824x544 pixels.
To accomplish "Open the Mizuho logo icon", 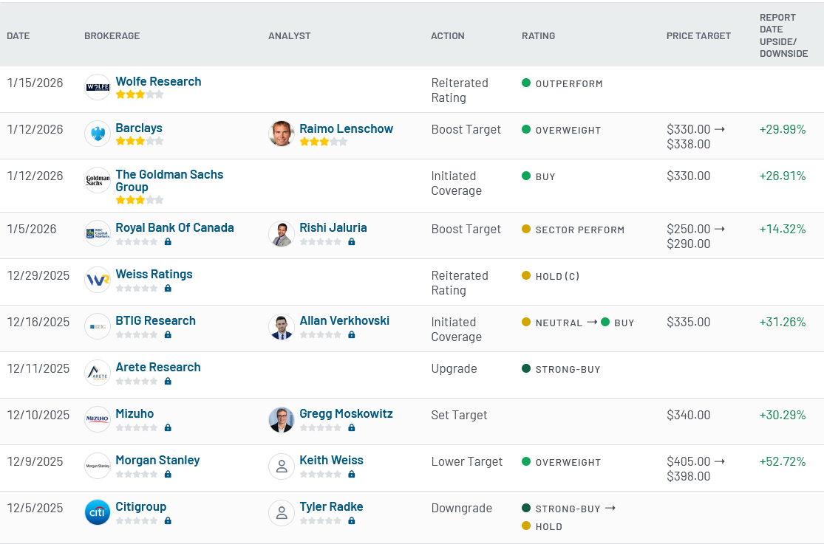I will [x=98, y=419].
